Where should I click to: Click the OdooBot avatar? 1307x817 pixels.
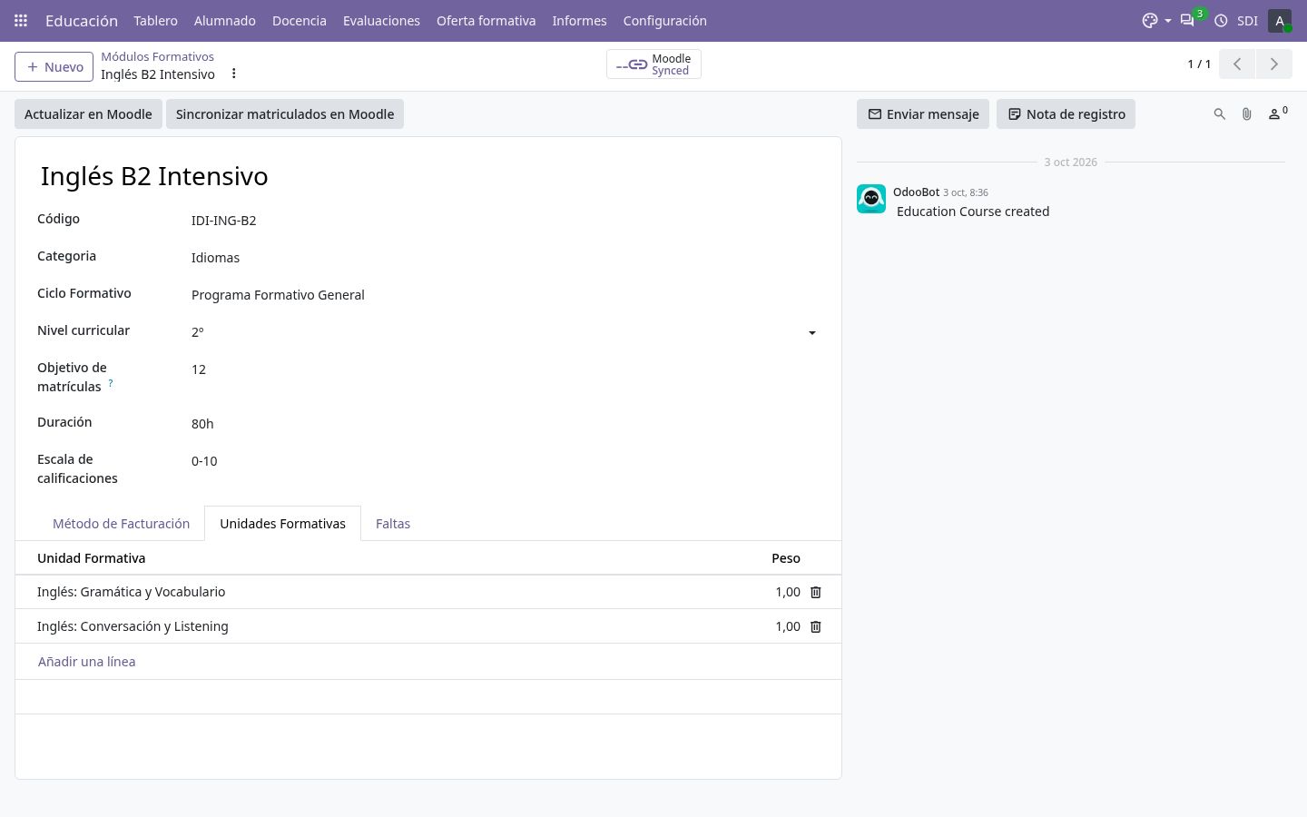tap(871, 199)
